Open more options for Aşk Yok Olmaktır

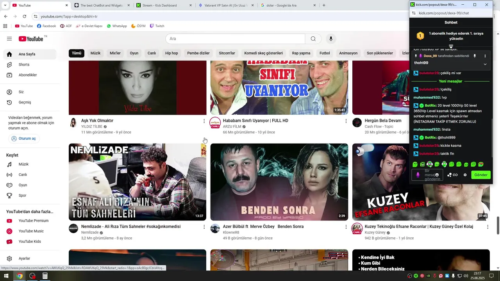click(204, 121)
